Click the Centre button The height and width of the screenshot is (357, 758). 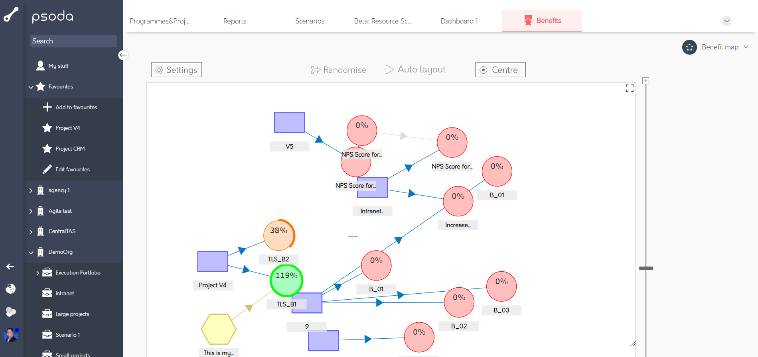500,70
